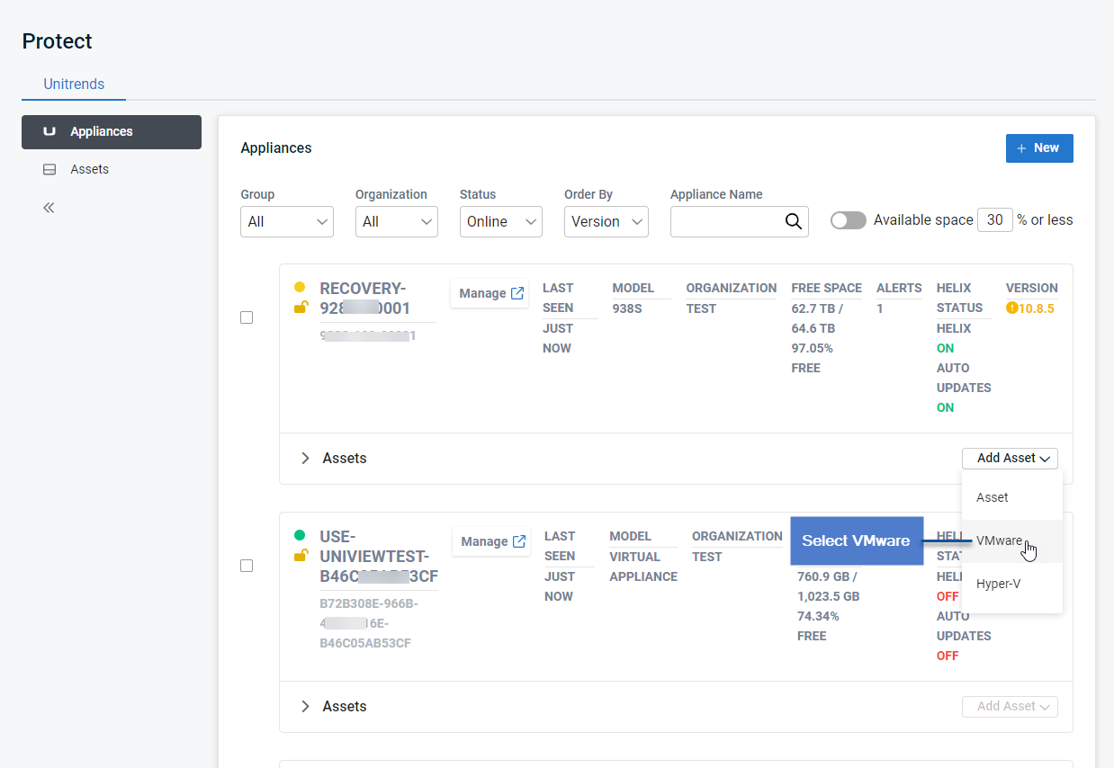Click the Appliances sidebar U icon
The width and height of the screenshot is (1114, 768).
pos(49,131)
